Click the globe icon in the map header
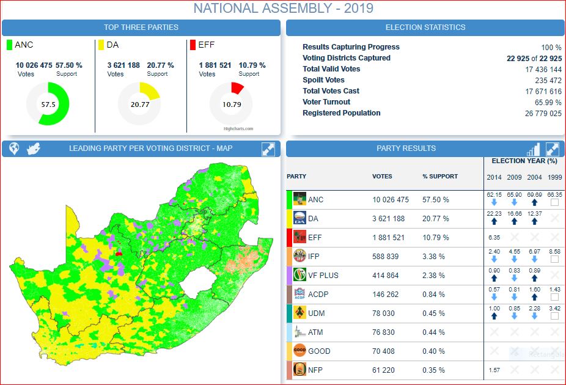Screen dimensions: 566x385 tap(14, 148)
